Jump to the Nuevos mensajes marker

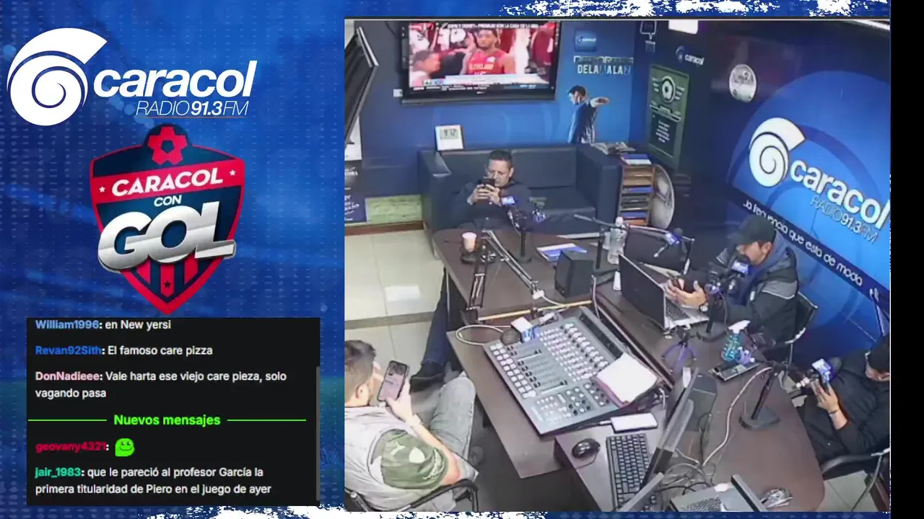point(167,420)
